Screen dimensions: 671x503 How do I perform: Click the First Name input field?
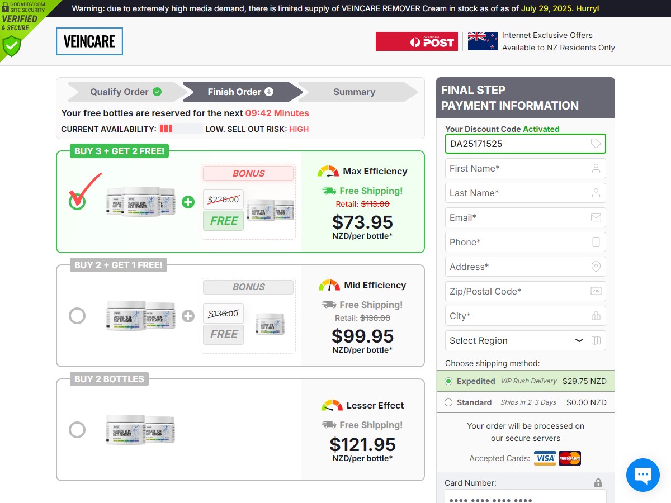[526, 168]
